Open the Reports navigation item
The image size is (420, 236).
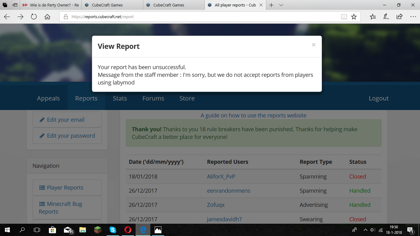pyautogui.click(x=86, y=98)
